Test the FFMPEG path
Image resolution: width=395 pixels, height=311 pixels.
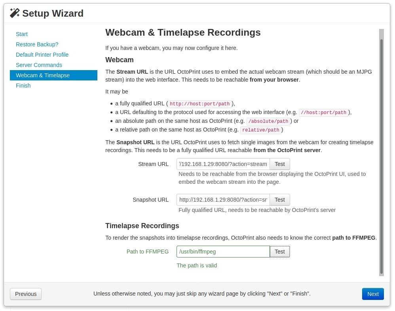click(x=280, y=252)
